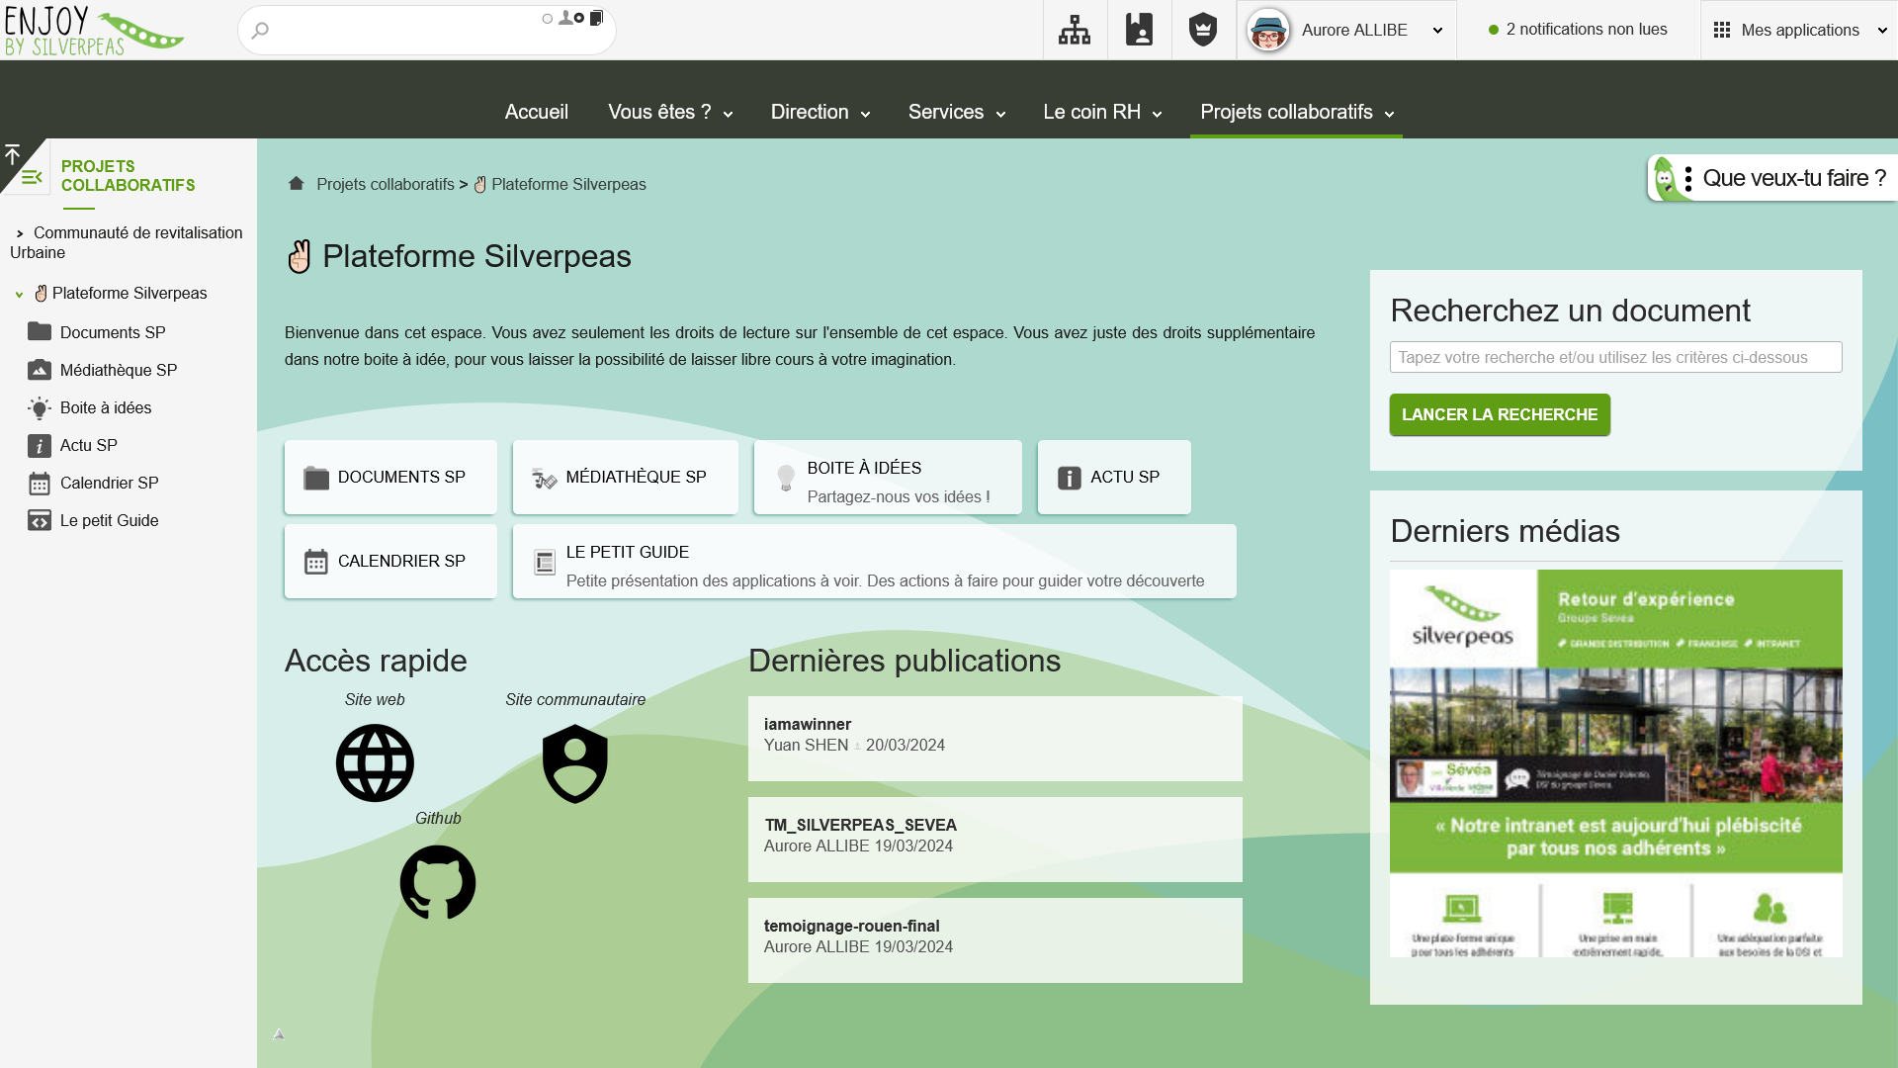Click the scroll-to-top arrow icon

tap(12, 154)
